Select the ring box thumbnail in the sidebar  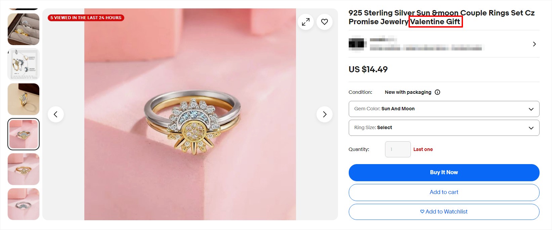(23, 29)
